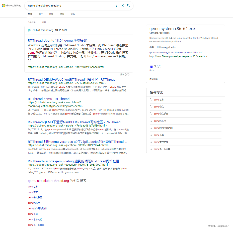Open RT-Thread-qemu - RT-Thread result
Viewport: 233px width, 230px height.
[x=49, y=99]
